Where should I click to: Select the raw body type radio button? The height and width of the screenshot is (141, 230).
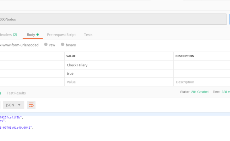click(x=46, y=44)
